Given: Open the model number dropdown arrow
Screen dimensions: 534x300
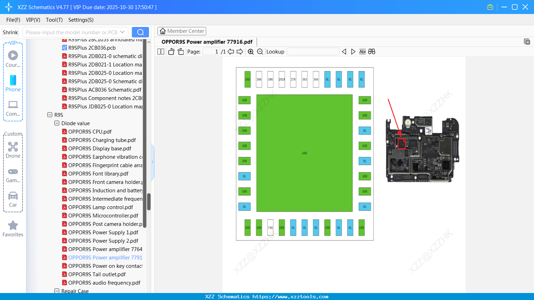Looking at the screenshot, I should [122, 32].
